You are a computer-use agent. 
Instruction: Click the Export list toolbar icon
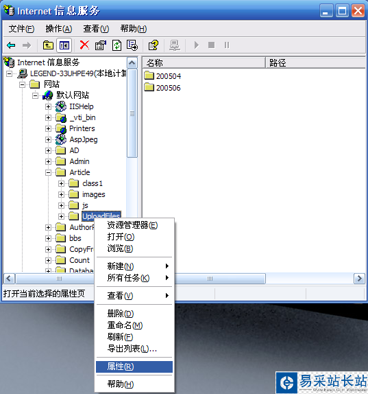[x=132, y=45]
